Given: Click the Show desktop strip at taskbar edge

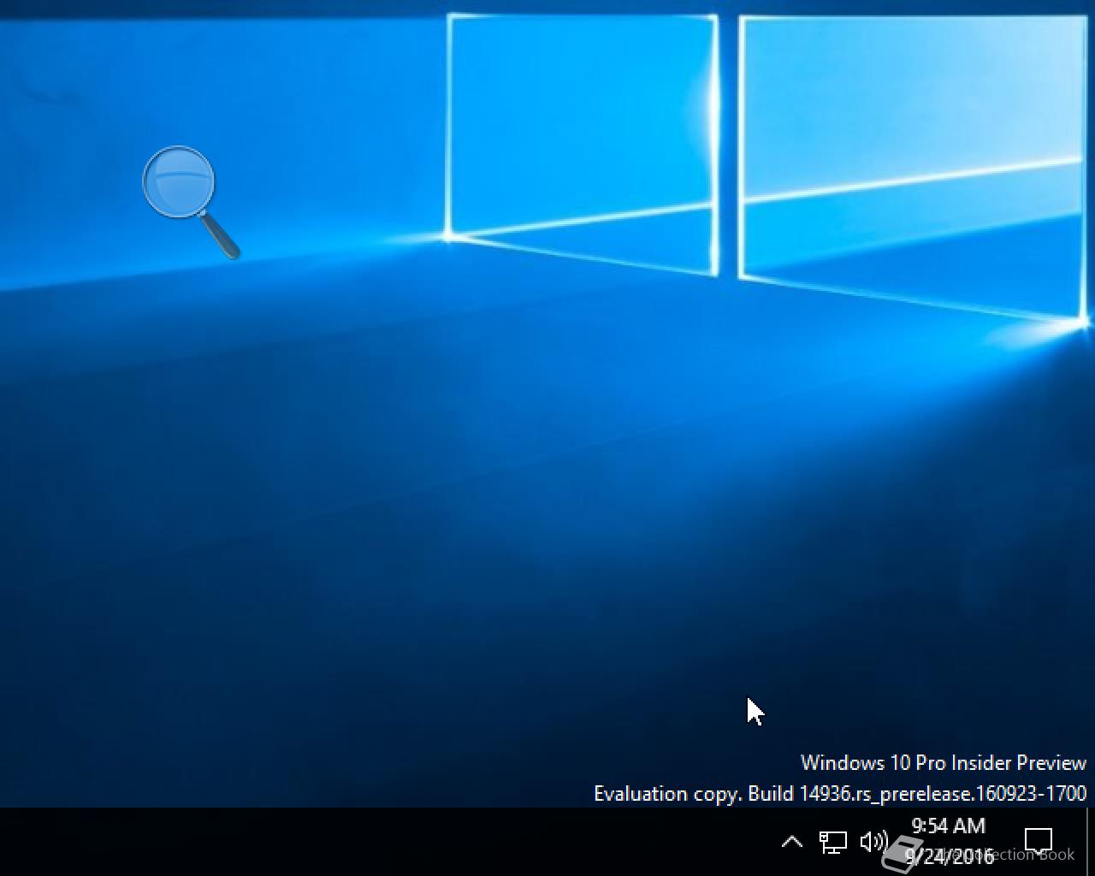Looking at the screenshot, I should (x=1091, y=842).
